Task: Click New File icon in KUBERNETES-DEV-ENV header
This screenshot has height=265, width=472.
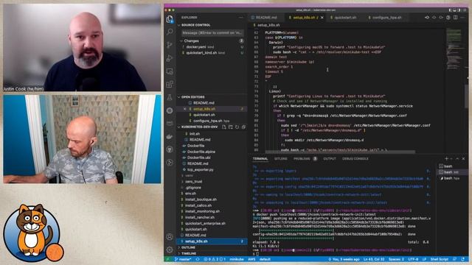Action: (x=224, y=127)
